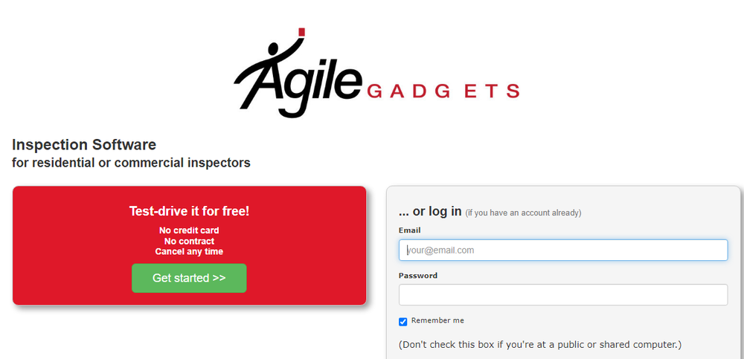Click the red GADGETS wordmark

tap(443, 91)
